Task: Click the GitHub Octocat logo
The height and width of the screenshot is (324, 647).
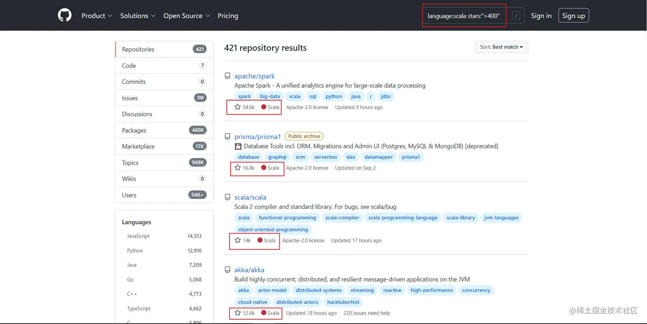Action: [65, 15]
